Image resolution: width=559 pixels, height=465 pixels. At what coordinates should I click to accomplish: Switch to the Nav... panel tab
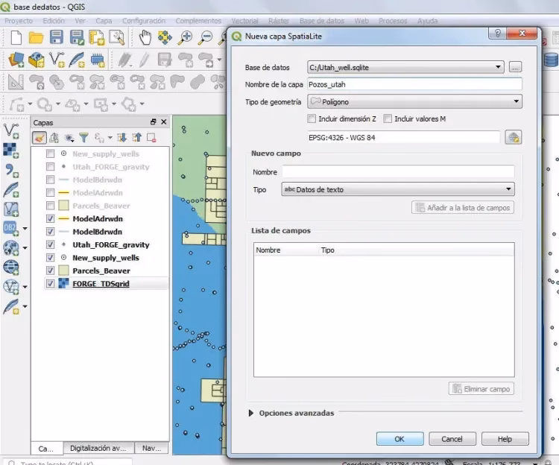(x=151, y=449)
